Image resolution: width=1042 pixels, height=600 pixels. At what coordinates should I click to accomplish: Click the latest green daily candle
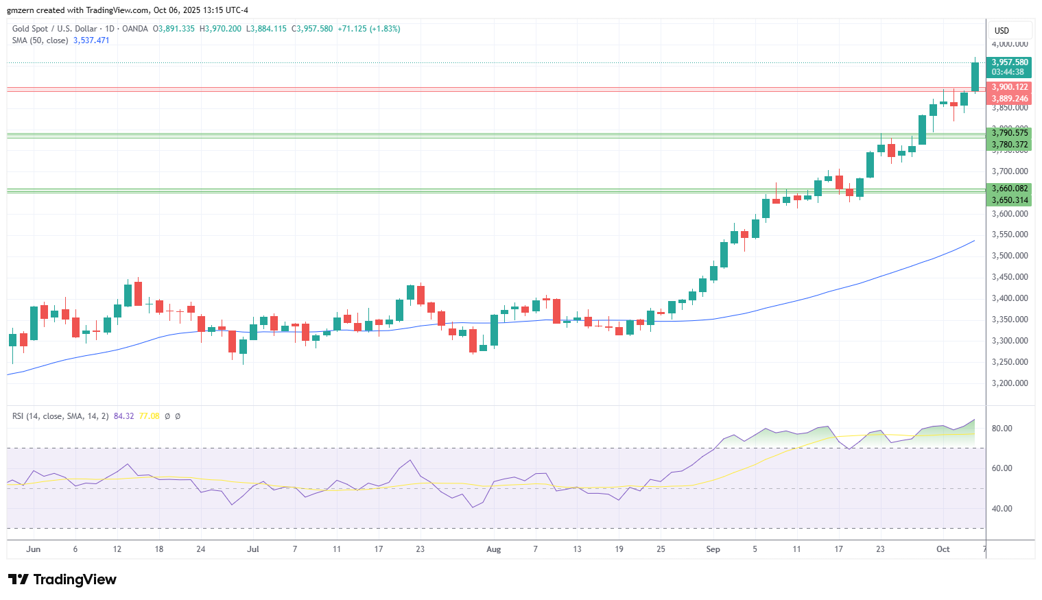pos(975,77)
